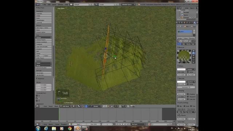Screen dimensions: 233x131
Task: Click the diffuse color swatch
Action: point(181,70)
